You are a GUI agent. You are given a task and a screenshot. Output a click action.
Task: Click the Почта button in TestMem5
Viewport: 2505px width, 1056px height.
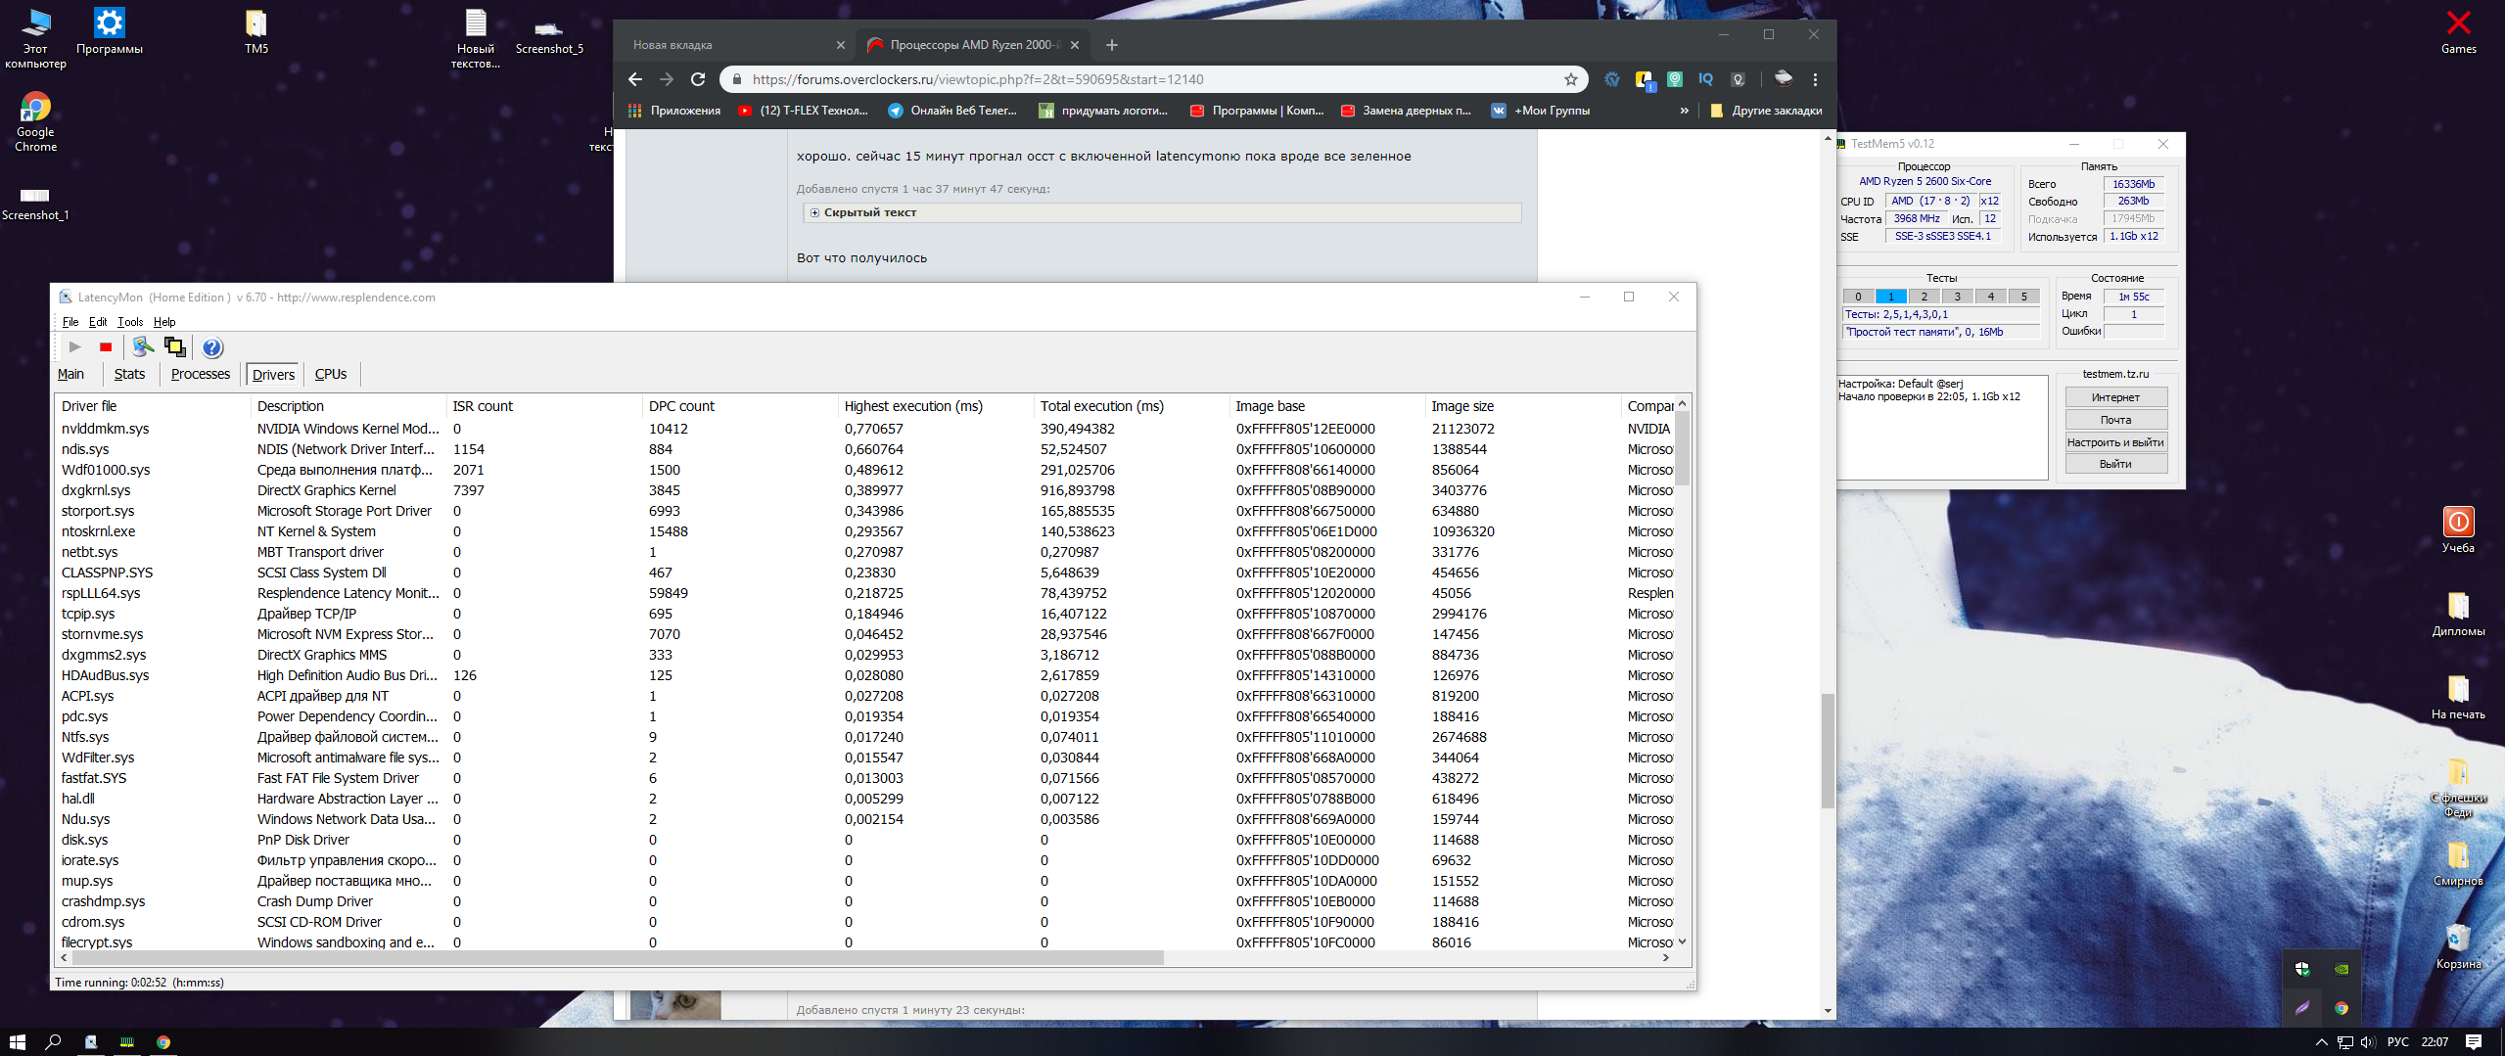[2115, 420]
